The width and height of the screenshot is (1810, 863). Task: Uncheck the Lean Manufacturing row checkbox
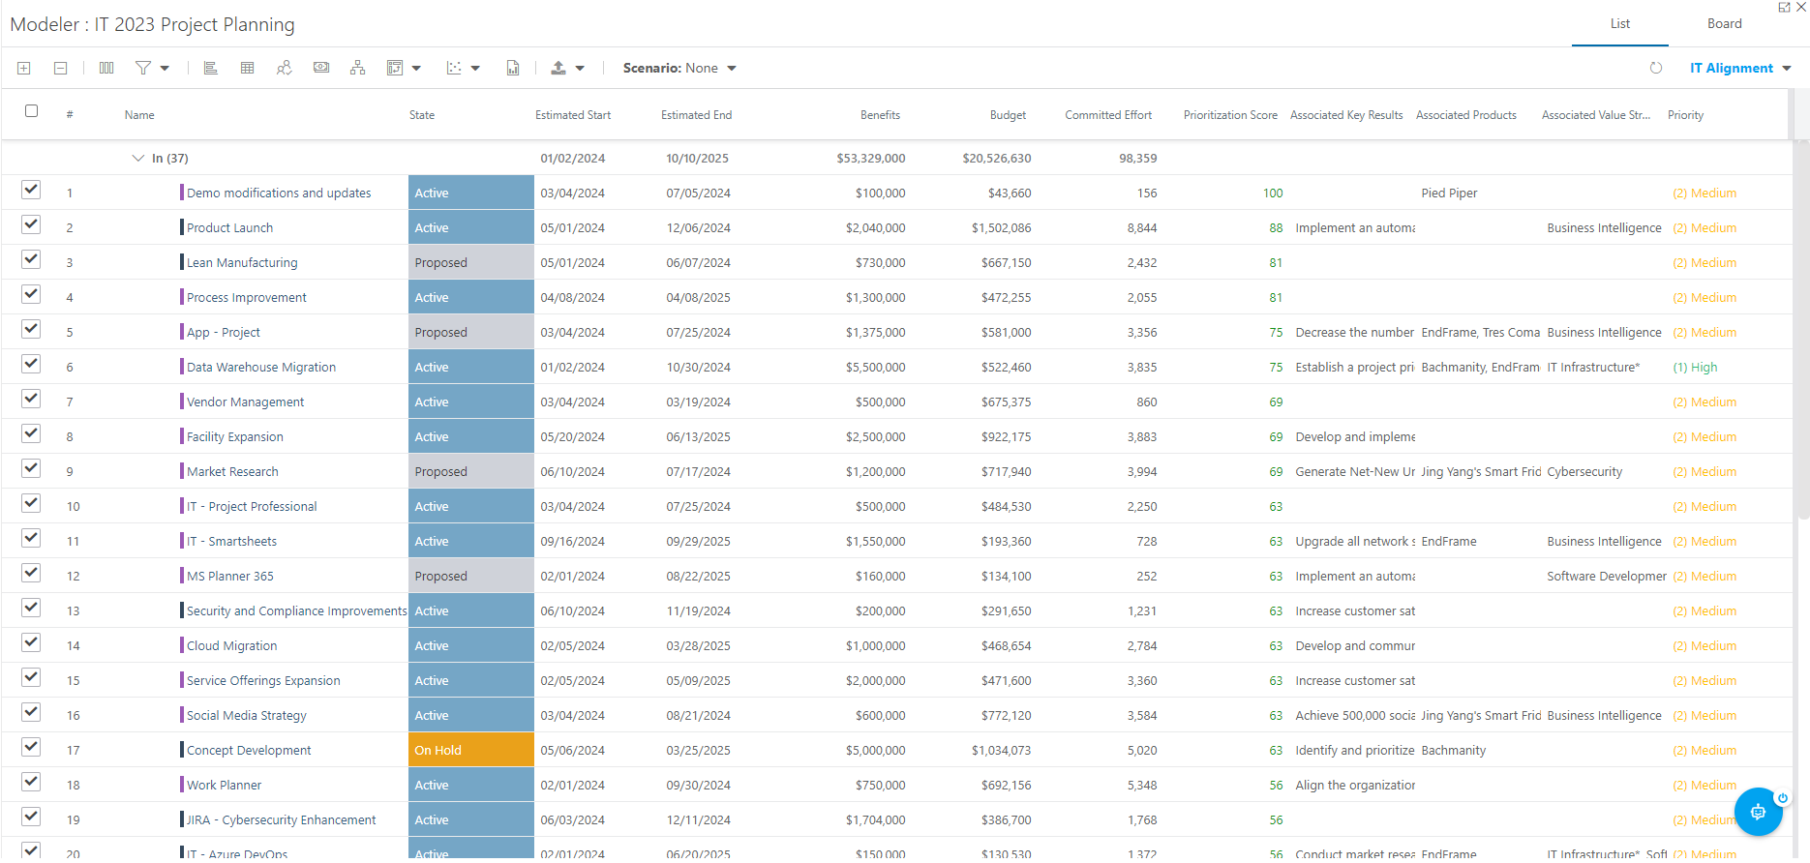31,259
